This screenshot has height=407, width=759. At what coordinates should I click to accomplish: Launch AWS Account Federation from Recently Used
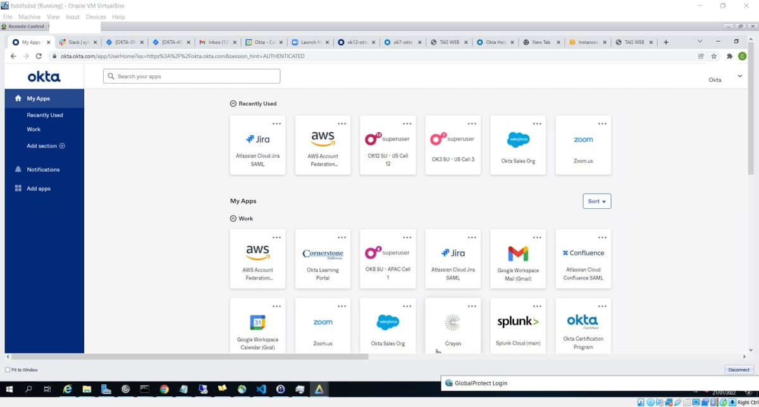tap(323, 144)
